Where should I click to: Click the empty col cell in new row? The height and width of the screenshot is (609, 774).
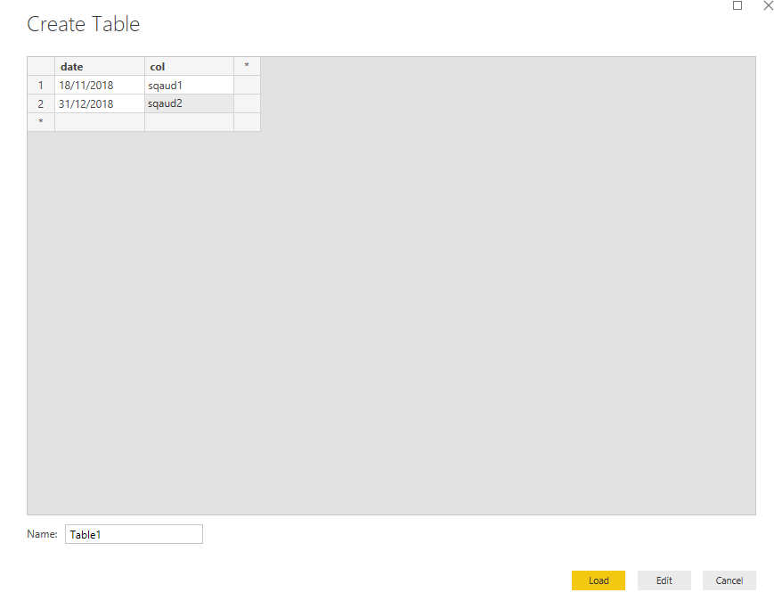click(x=189, y=122)
